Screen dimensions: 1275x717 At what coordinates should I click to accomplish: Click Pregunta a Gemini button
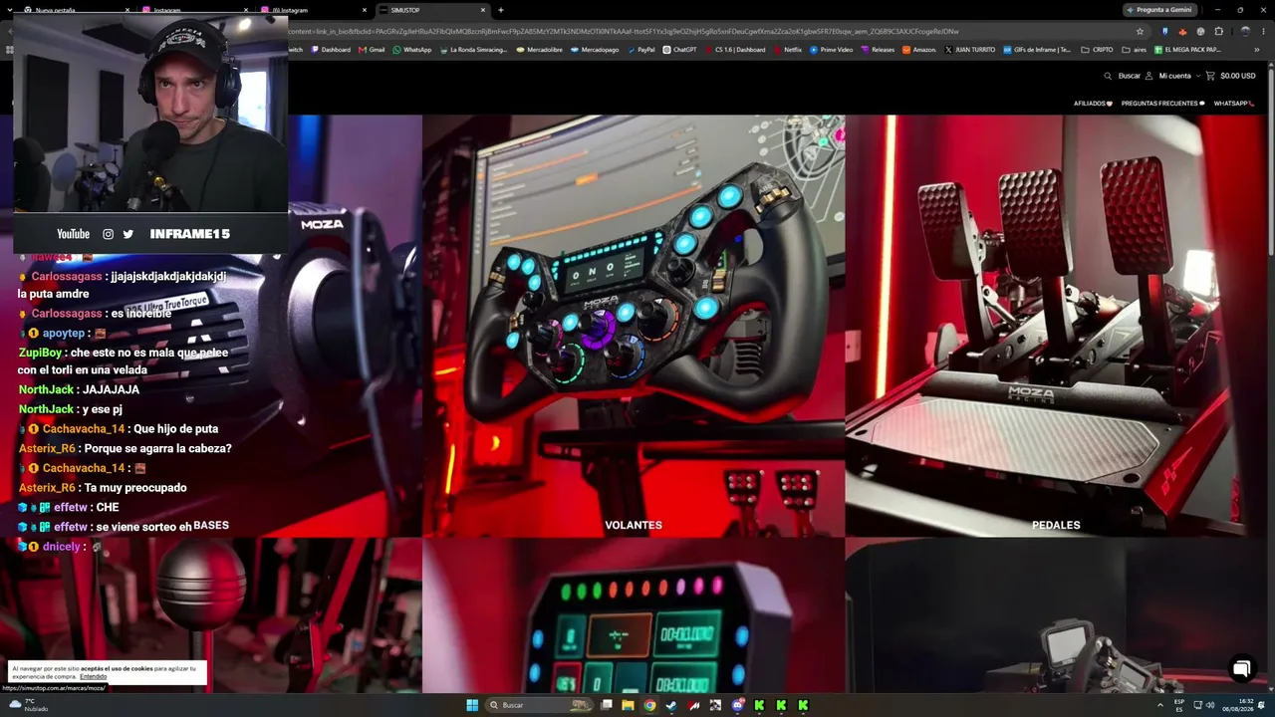pos(1160,10)
